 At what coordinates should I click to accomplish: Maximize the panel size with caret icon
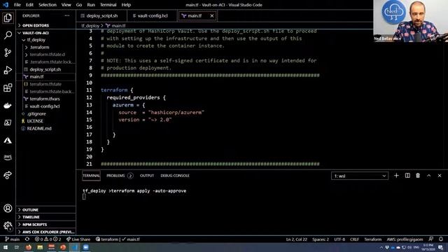tap(429, 176)
